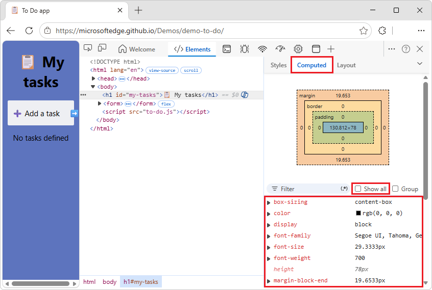The height and width of the screenshot is (290, 432).
Task: Click the Computed pane vertical scrollbar
Action: point(426,141)
